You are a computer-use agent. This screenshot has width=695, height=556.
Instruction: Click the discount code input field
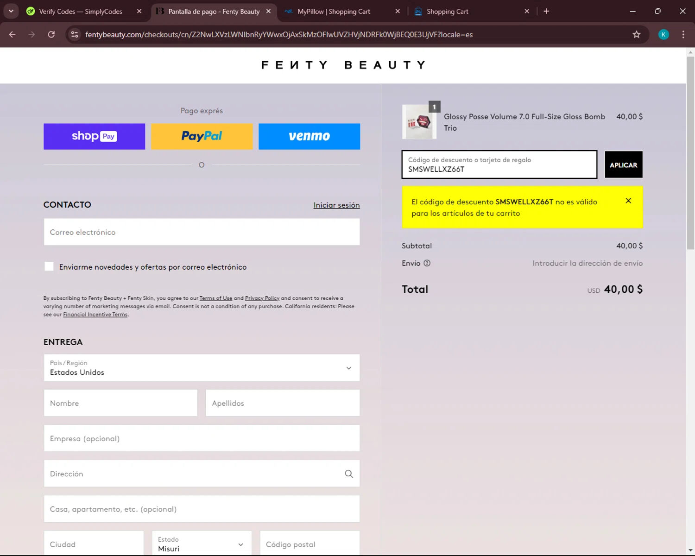499,164
